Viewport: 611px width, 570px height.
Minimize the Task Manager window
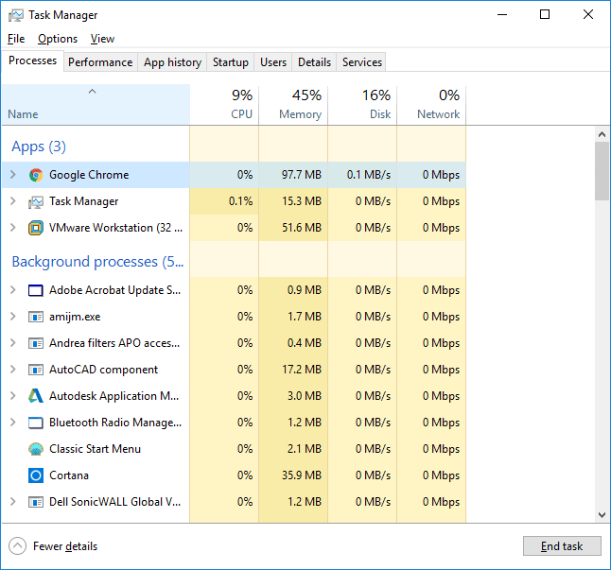pos(502,15)
